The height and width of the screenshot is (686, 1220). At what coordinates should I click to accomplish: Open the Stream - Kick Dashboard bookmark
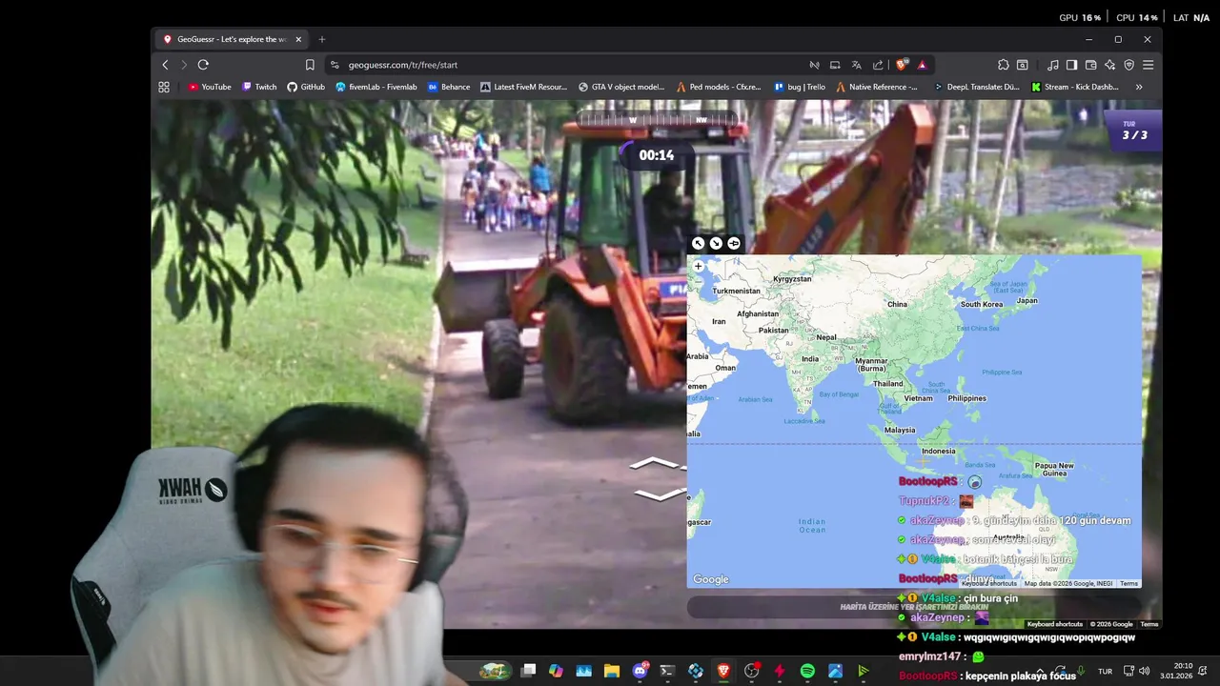click(x=1075, y=87)
